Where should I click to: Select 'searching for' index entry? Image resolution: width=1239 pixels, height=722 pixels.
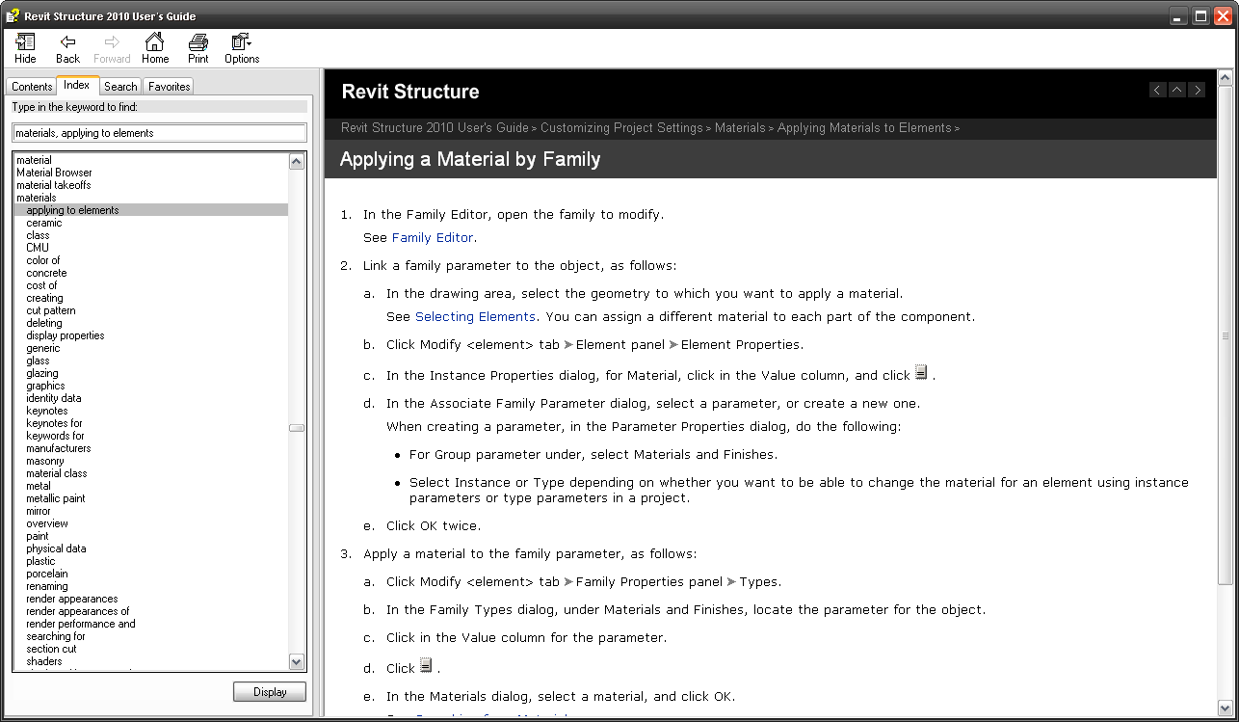(x=56, y=636)
